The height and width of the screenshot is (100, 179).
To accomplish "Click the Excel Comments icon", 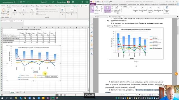I will click(86, 6).
